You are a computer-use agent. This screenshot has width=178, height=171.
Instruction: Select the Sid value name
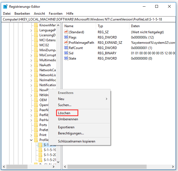pyautogui.click(x=71, y=53)
